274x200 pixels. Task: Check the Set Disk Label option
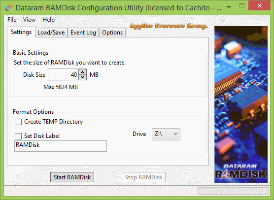[x=18, y=136]
